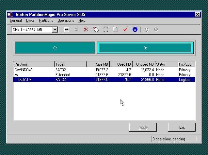208x155 pixels.
Task: Open the Disks menu
Action: [x=30, y=20]
